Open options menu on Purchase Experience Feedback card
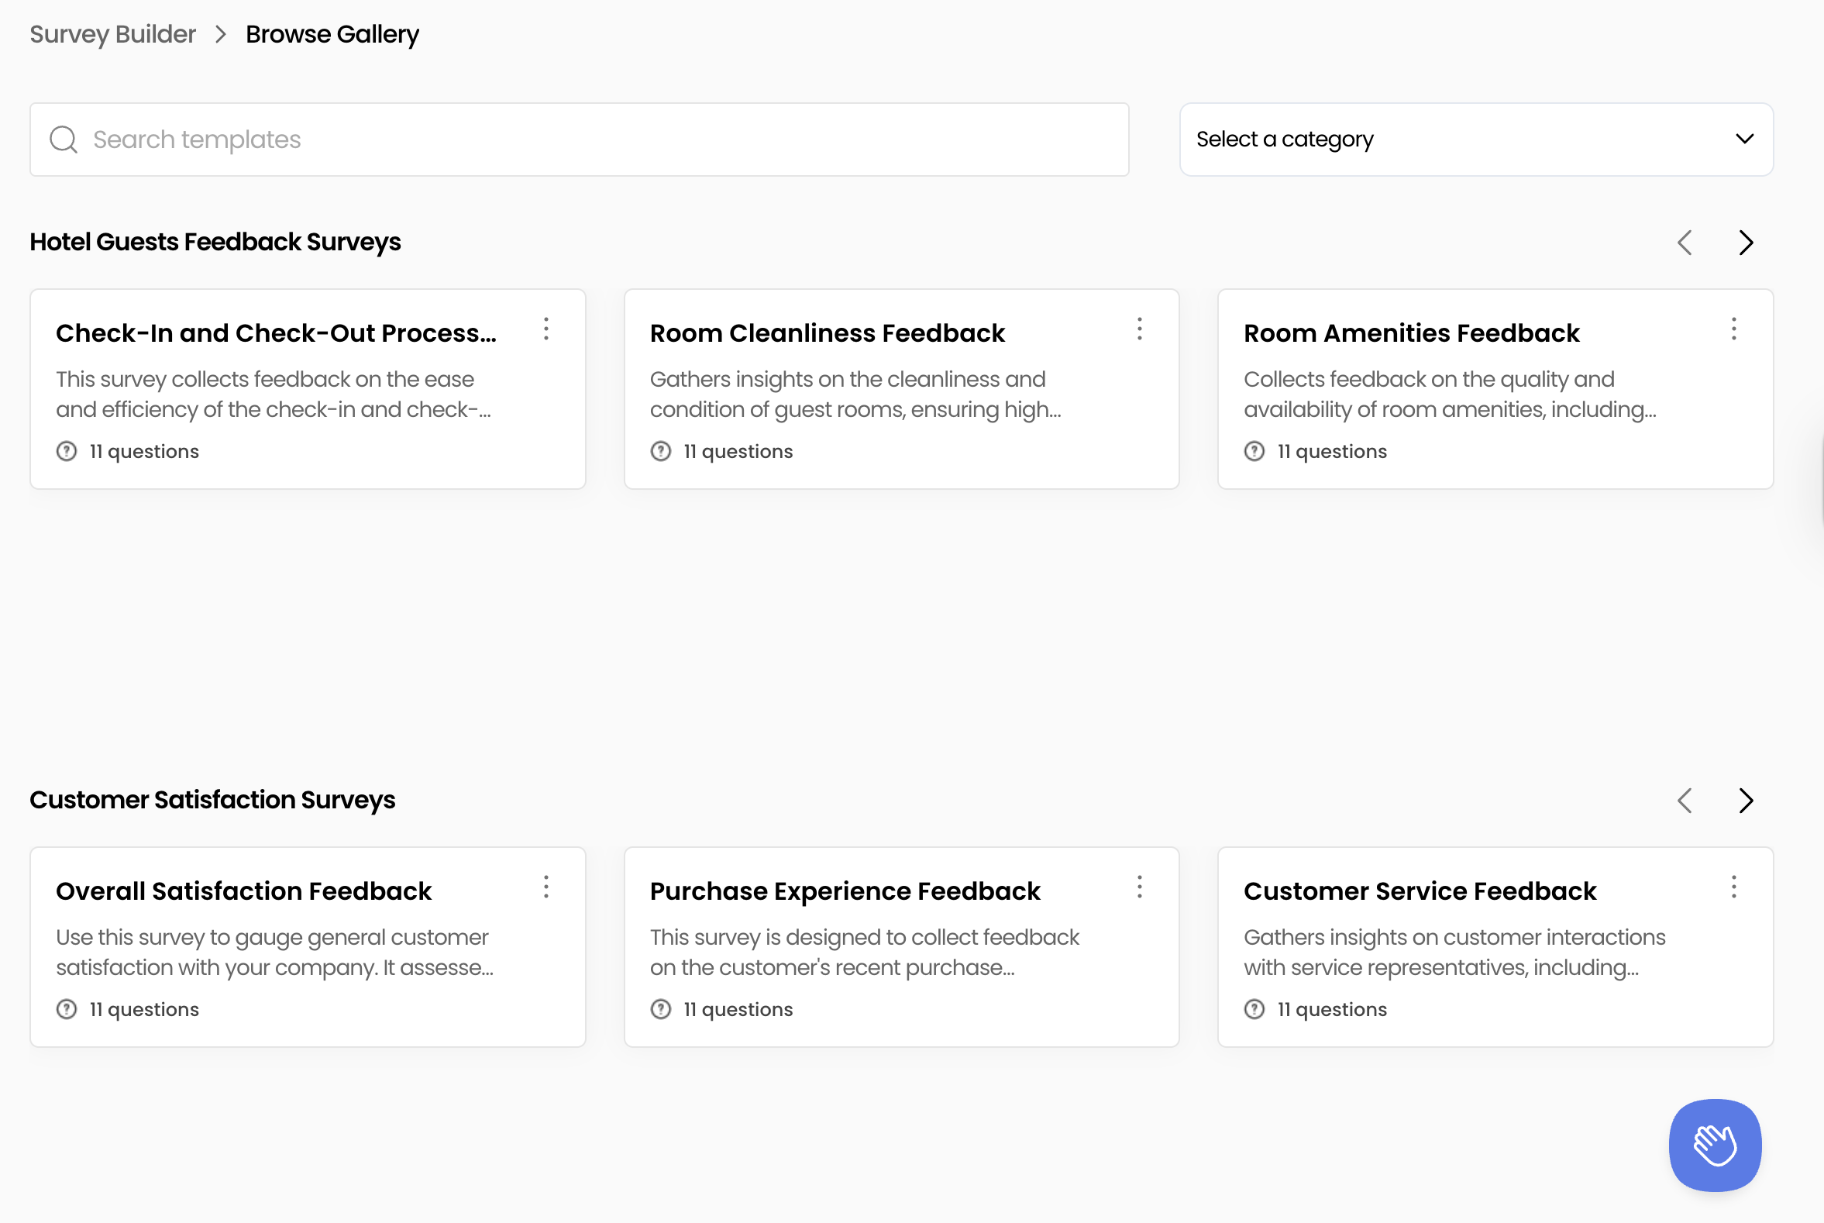Screen dimensions: 1824x1223 pos(1139,887)
